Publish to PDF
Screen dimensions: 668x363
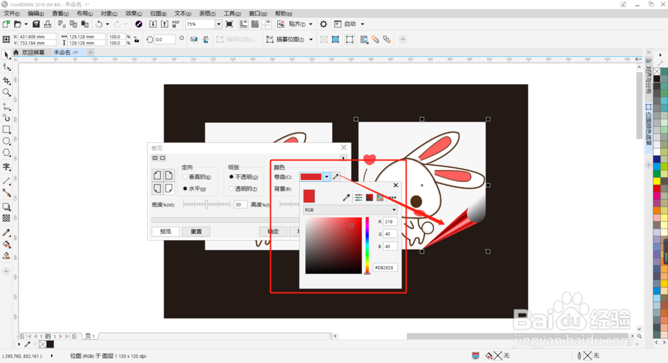point(176,24)
